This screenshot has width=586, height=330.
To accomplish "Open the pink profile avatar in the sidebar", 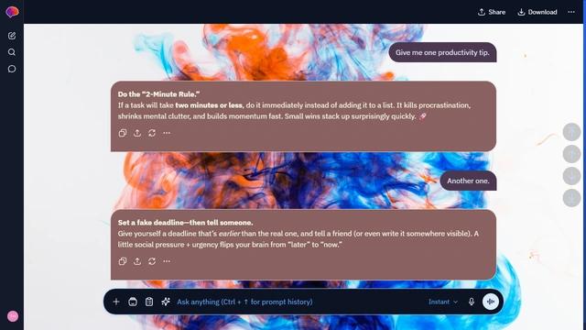I will [x=13, y=316].
